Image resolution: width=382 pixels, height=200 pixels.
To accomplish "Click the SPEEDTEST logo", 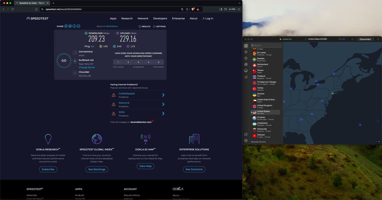I will pyautogui.click(x=38, y=19).
